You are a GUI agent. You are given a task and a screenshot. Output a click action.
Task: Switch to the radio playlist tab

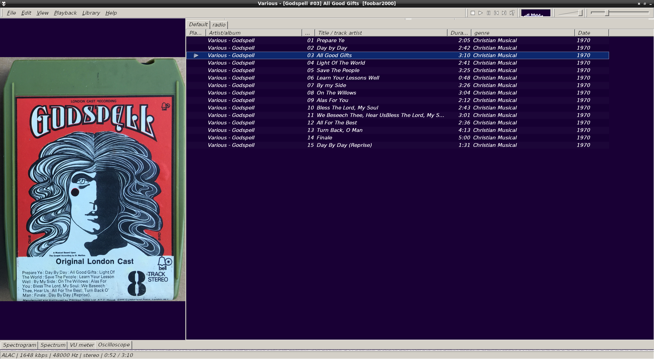tap(219, 25)
